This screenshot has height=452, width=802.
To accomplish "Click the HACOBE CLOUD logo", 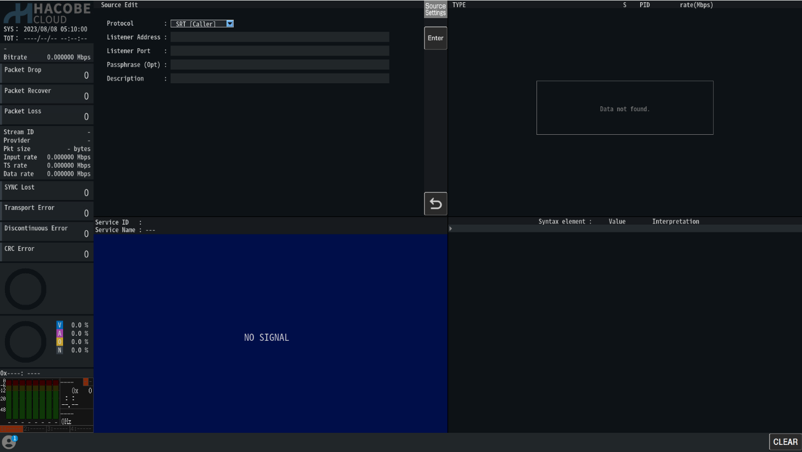I will coord(47,13).
